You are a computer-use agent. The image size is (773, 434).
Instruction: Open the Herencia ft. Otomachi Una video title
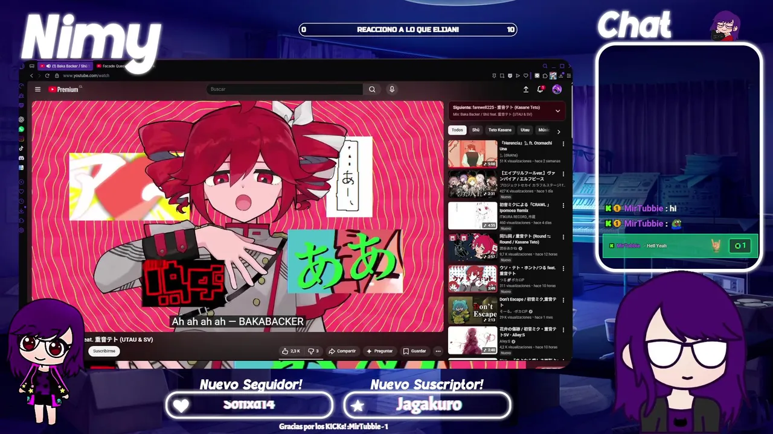(x=525, y=146)
